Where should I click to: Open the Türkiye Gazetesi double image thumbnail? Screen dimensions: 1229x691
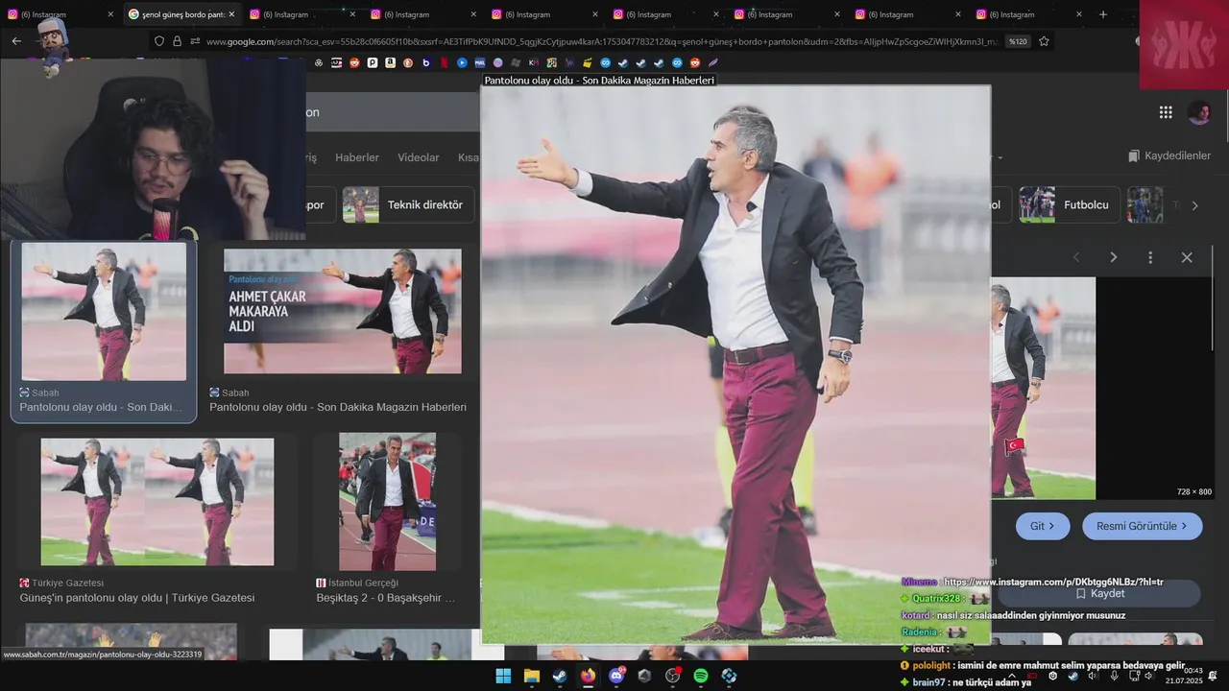tap(157, 502)
